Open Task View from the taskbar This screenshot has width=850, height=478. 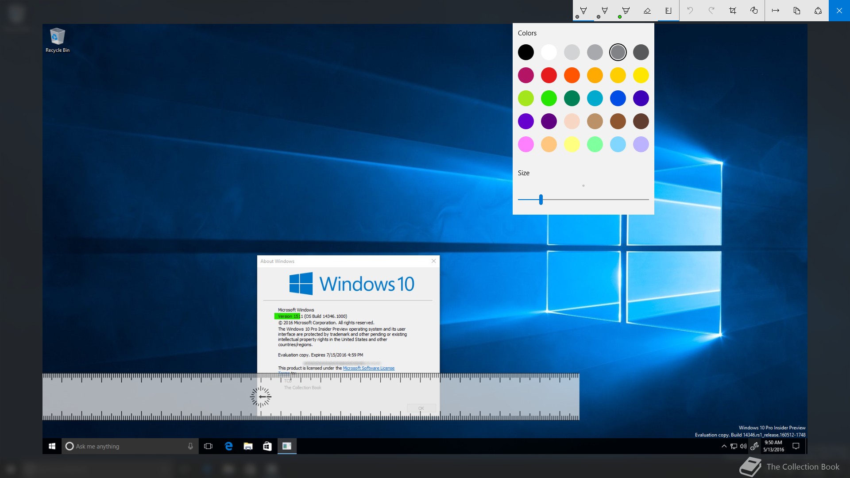coord(208,446)
